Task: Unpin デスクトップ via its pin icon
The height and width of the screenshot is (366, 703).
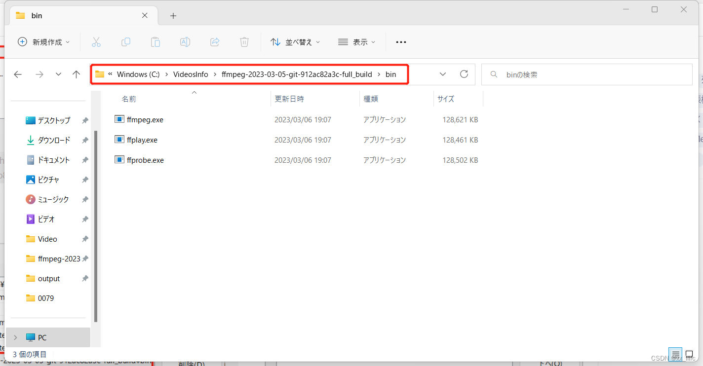Action: (85, 120)
